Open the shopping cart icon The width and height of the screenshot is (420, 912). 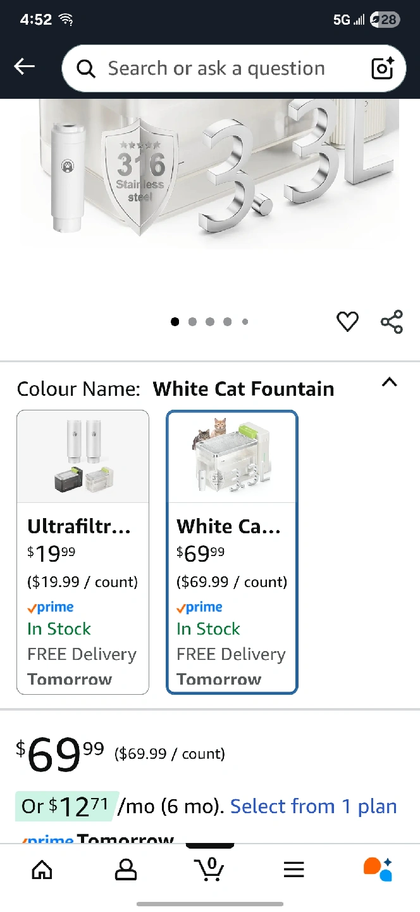pos(210,869)
